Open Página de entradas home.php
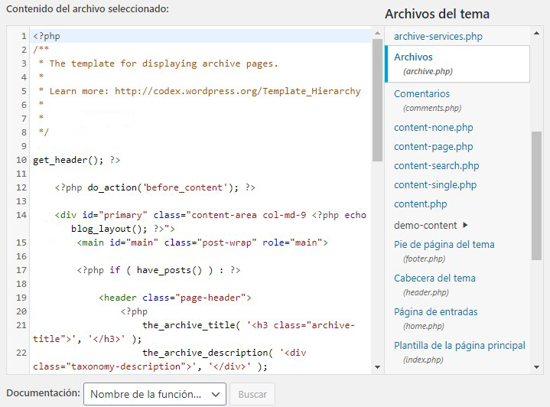 click(435, 312)
